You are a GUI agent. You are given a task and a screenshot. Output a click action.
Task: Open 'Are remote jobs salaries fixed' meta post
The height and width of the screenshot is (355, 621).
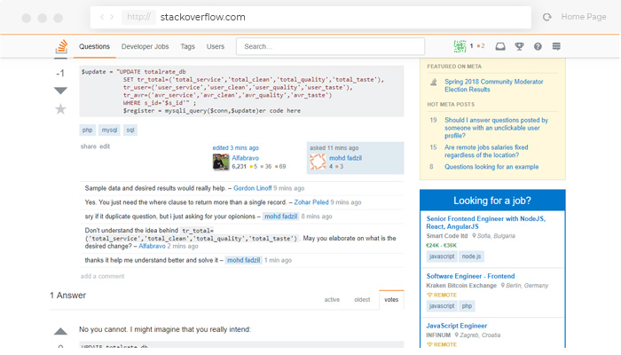click(486, 151)
